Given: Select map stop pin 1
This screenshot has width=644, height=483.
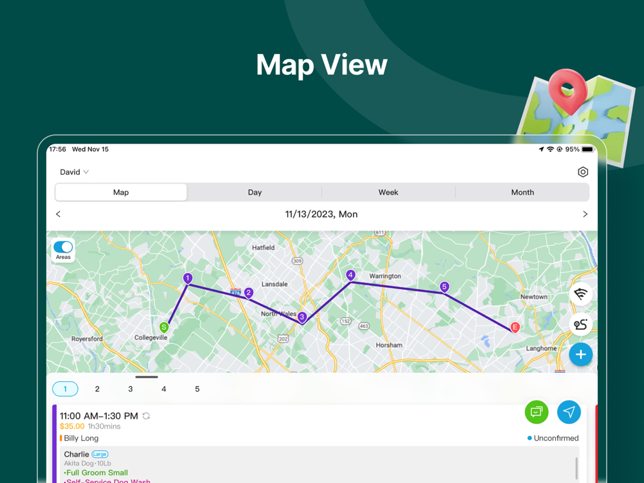Looking at the screenshot, I should pos(187,278).
